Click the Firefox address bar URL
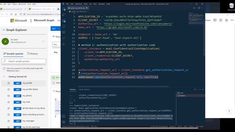This screenshot has height=132, width=235. 43,14
